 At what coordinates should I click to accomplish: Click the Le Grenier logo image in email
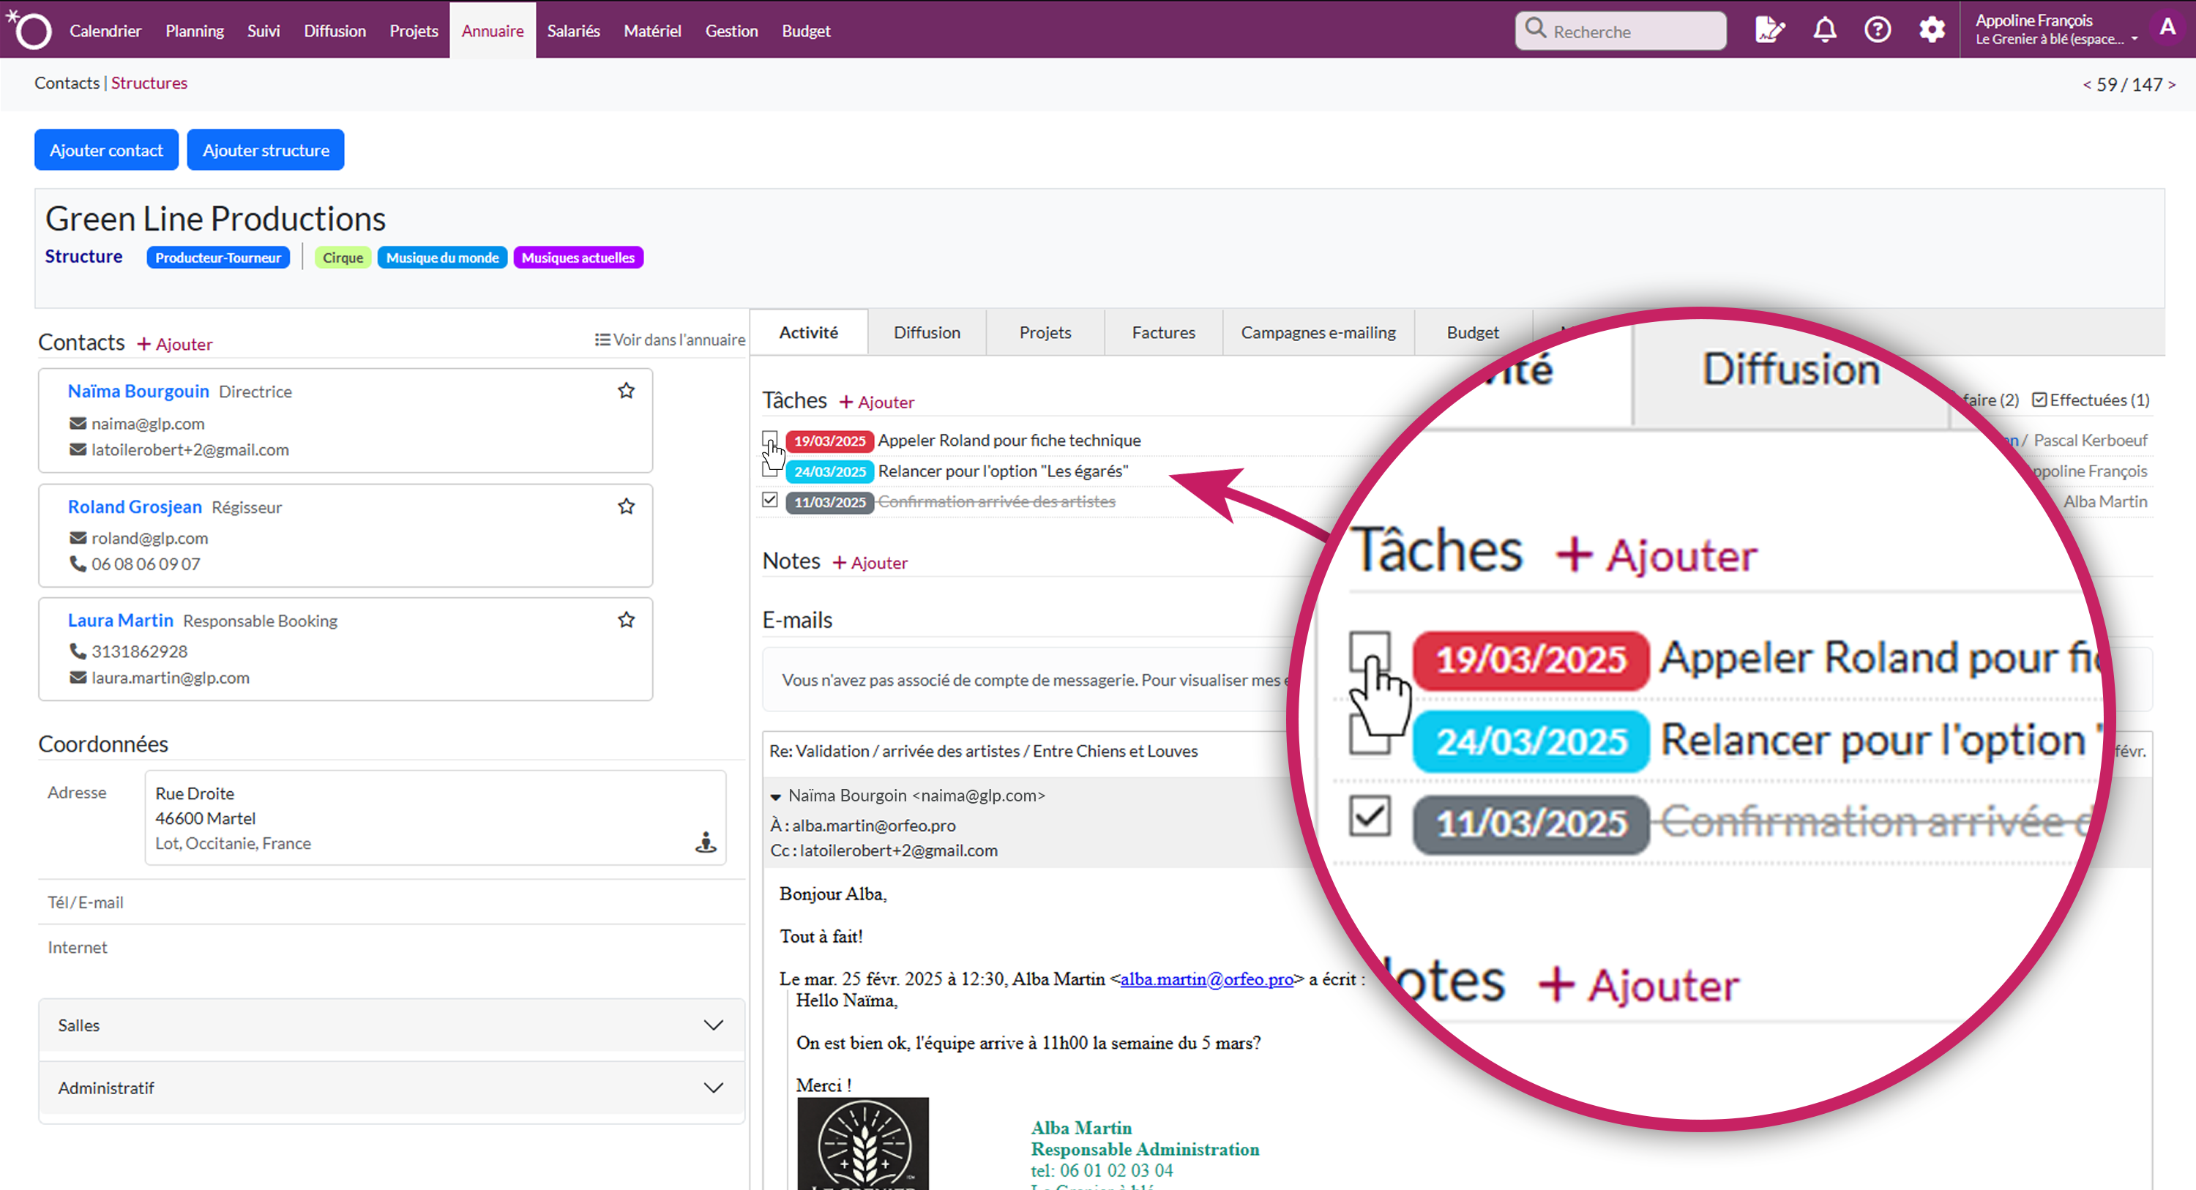863,1143
